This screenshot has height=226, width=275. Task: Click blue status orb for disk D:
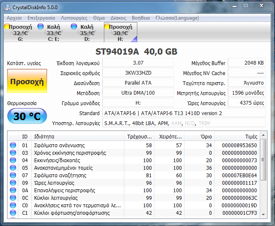[x=74, y=26]
